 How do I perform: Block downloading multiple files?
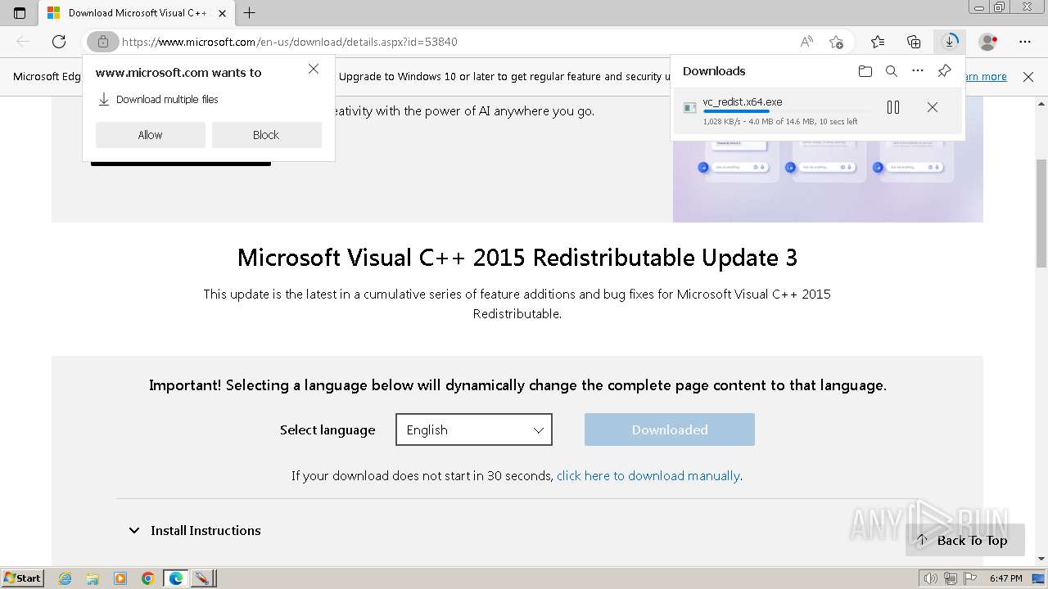coord(266,135)
